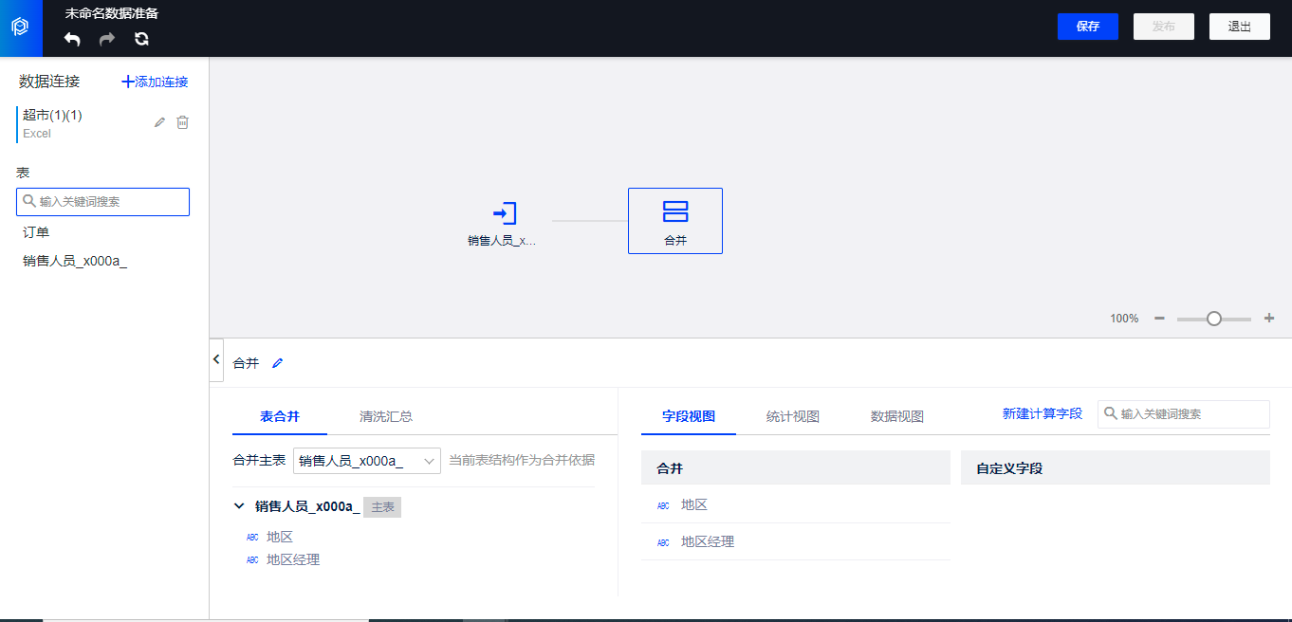1292x622 pixels.
Task: Click ABC type icon beside 地区 in merge list
Action: point(663,505)
